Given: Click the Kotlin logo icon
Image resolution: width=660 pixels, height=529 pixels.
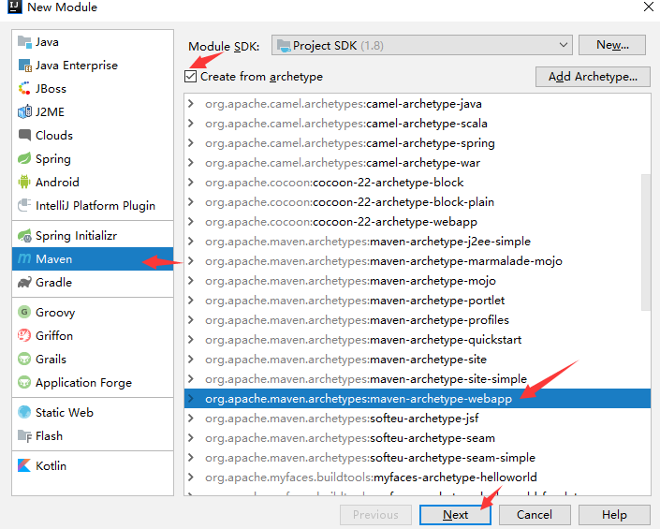Looking at the screenshot, I should pyautogui.click(x=24, y=466).
